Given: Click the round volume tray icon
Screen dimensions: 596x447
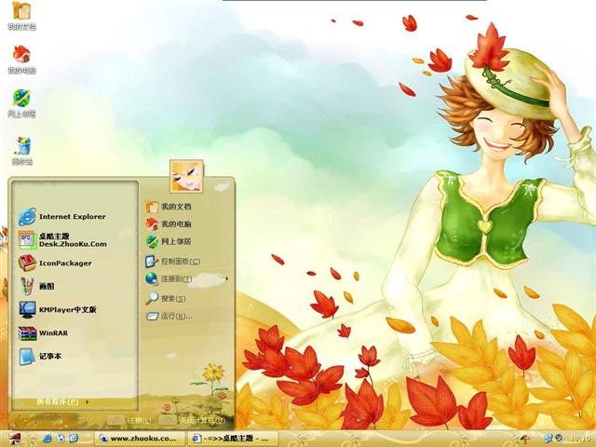Looking at the screenshot, I should [x=559, y=439].
